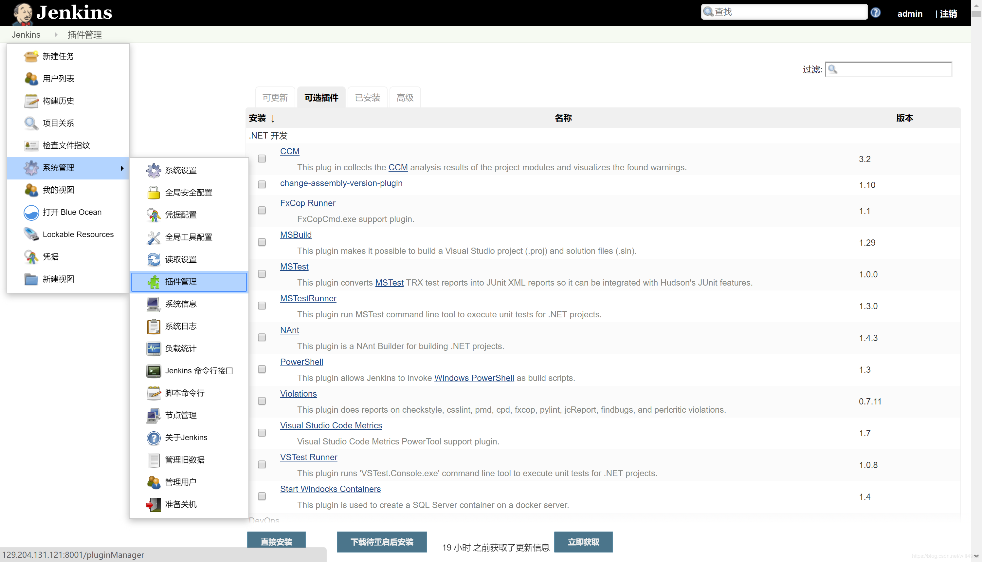The image size is (982, 562).
Task: Sort by the 安装 column arrow
Action: tap(273, 119)
